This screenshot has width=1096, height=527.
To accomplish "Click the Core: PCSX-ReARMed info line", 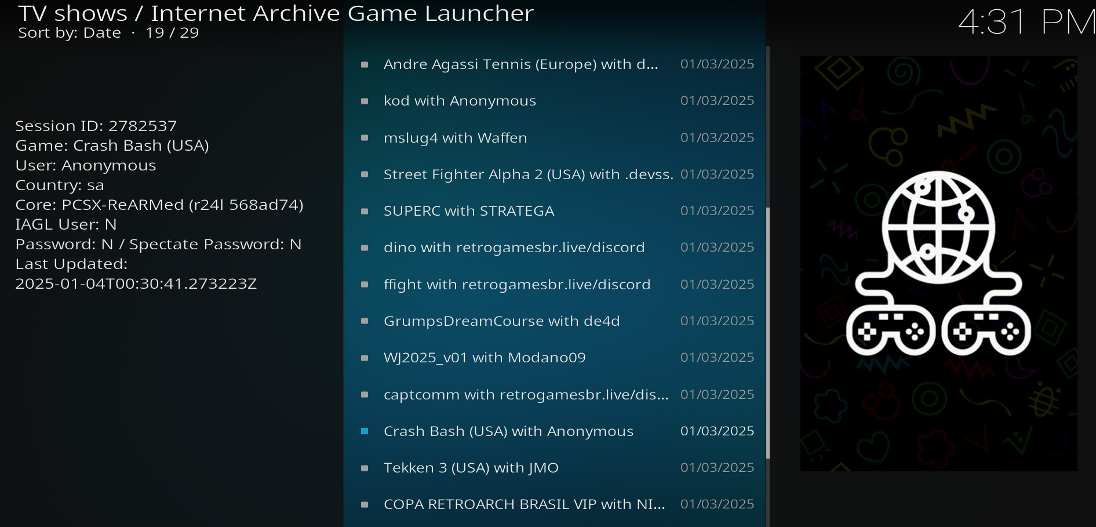I will [159, 205].
